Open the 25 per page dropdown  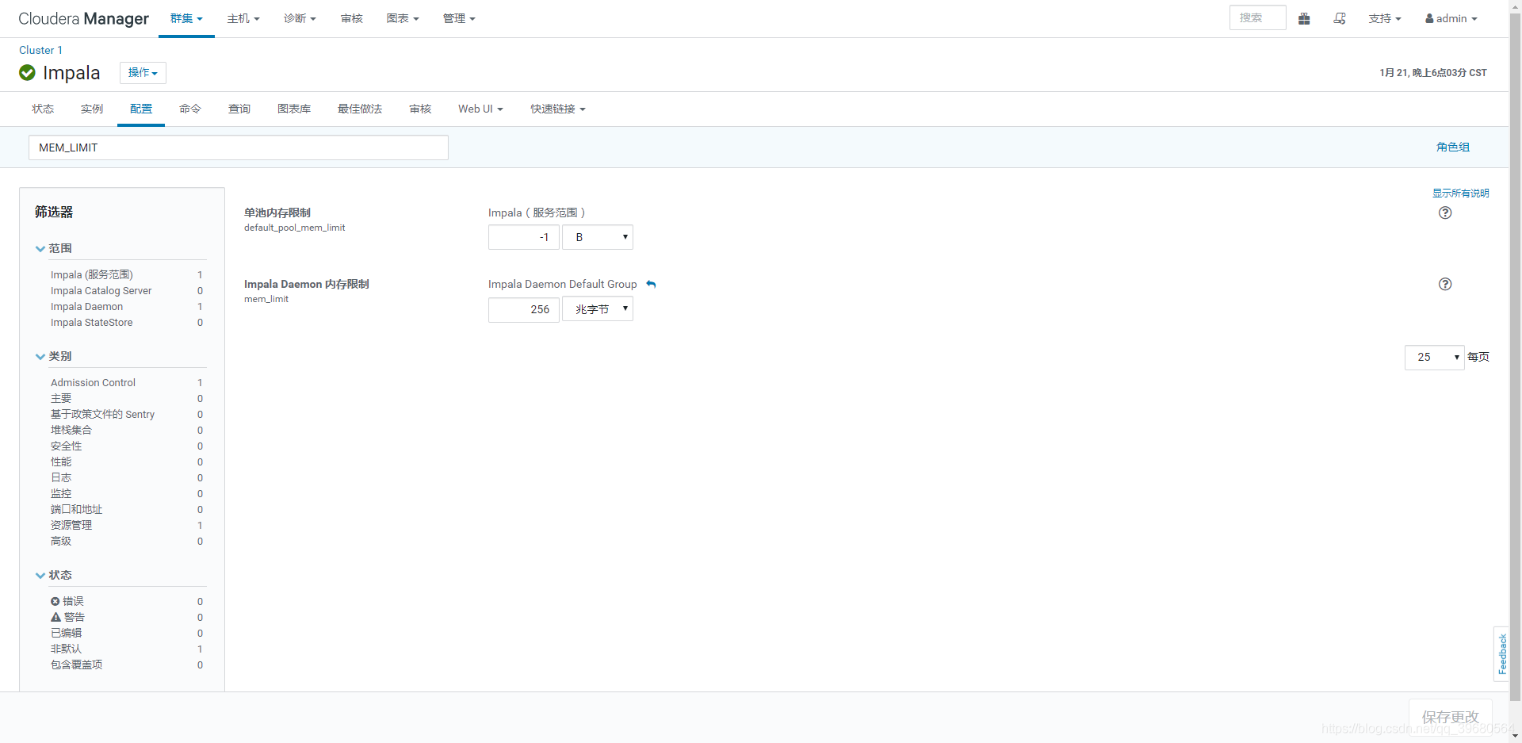coord(1434,358)
